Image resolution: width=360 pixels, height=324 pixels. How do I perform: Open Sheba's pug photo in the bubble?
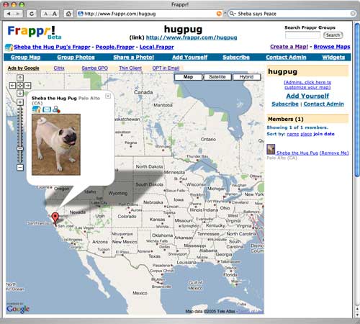click(56, 145)
